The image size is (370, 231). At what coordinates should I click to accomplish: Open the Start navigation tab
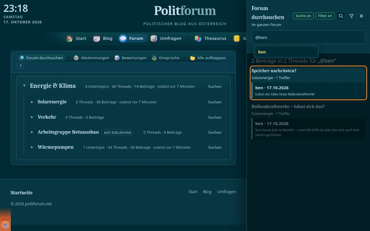[77, 38]
